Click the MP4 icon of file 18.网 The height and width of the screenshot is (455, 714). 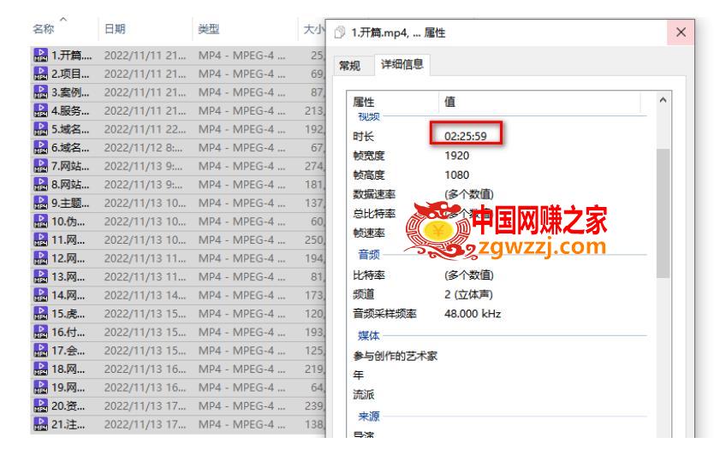pos(40,369)
